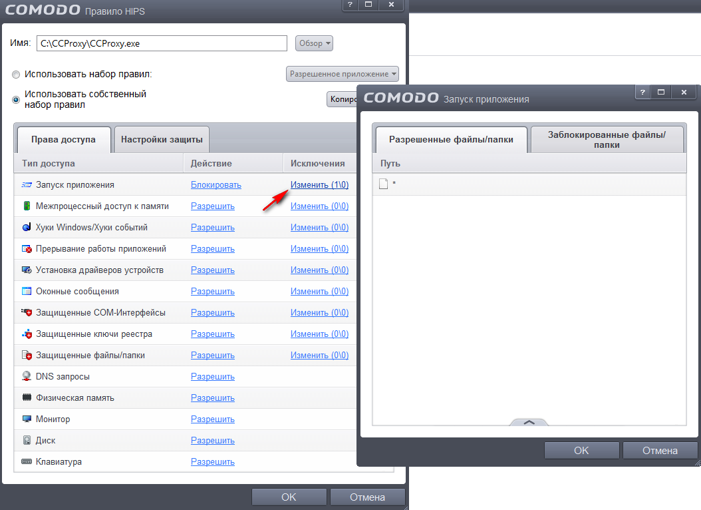Click the file icon next to the * path
The image size is (701, 510).
(383, 184)
